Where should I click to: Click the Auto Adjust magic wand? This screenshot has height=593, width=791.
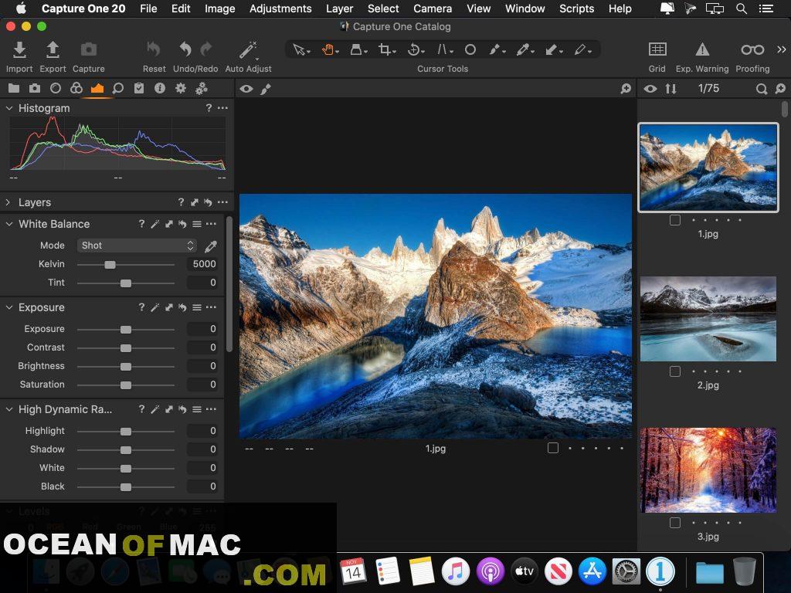click(x=248, y=50)
